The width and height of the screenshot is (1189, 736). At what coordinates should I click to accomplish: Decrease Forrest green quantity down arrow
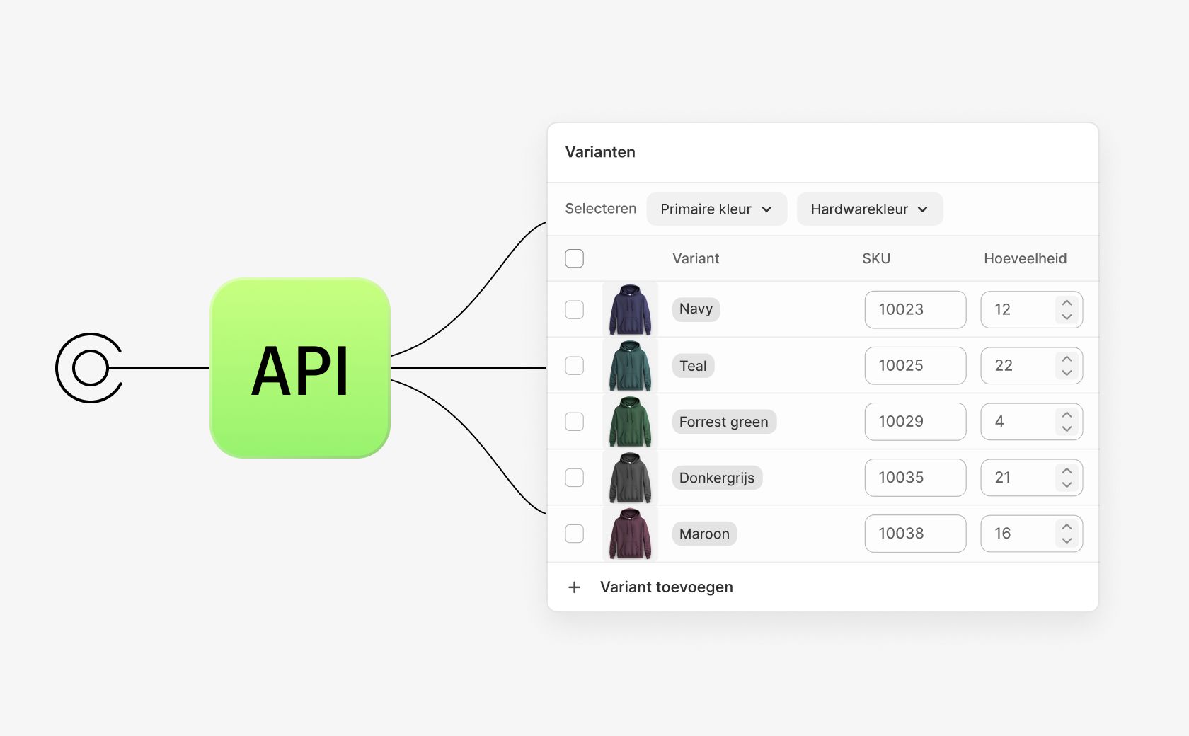[x=1067, y=428]
